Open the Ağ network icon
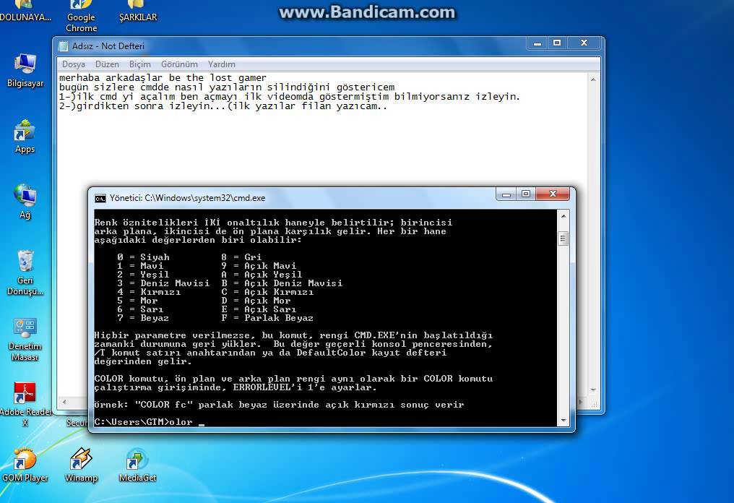 [25, 202]
